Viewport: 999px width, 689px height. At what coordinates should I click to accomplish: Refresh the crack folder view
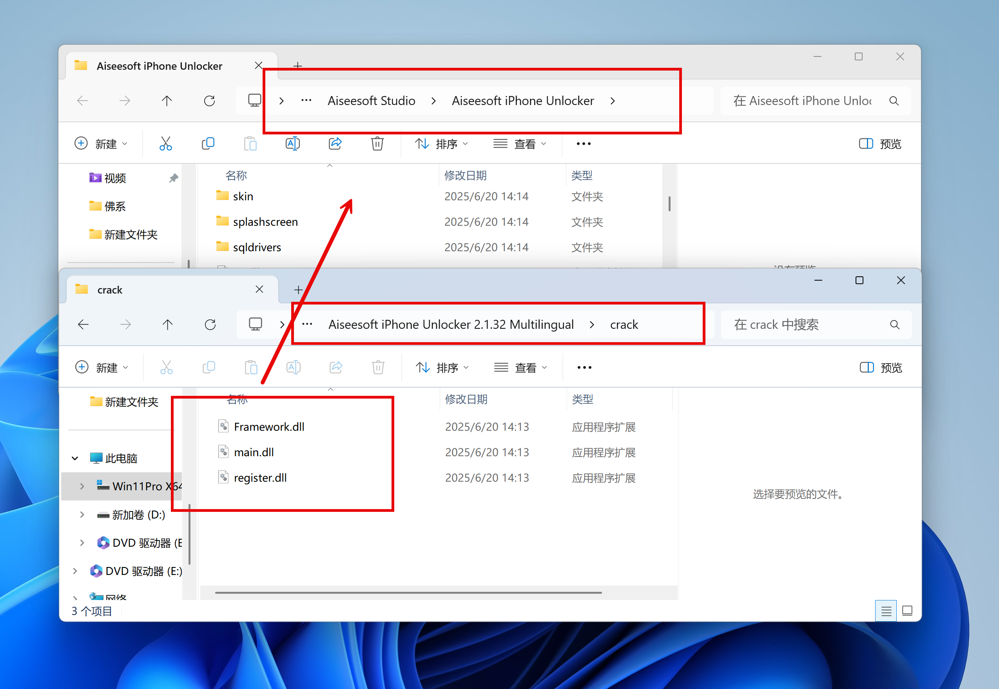pyautogui.click(x=210, y=324)
